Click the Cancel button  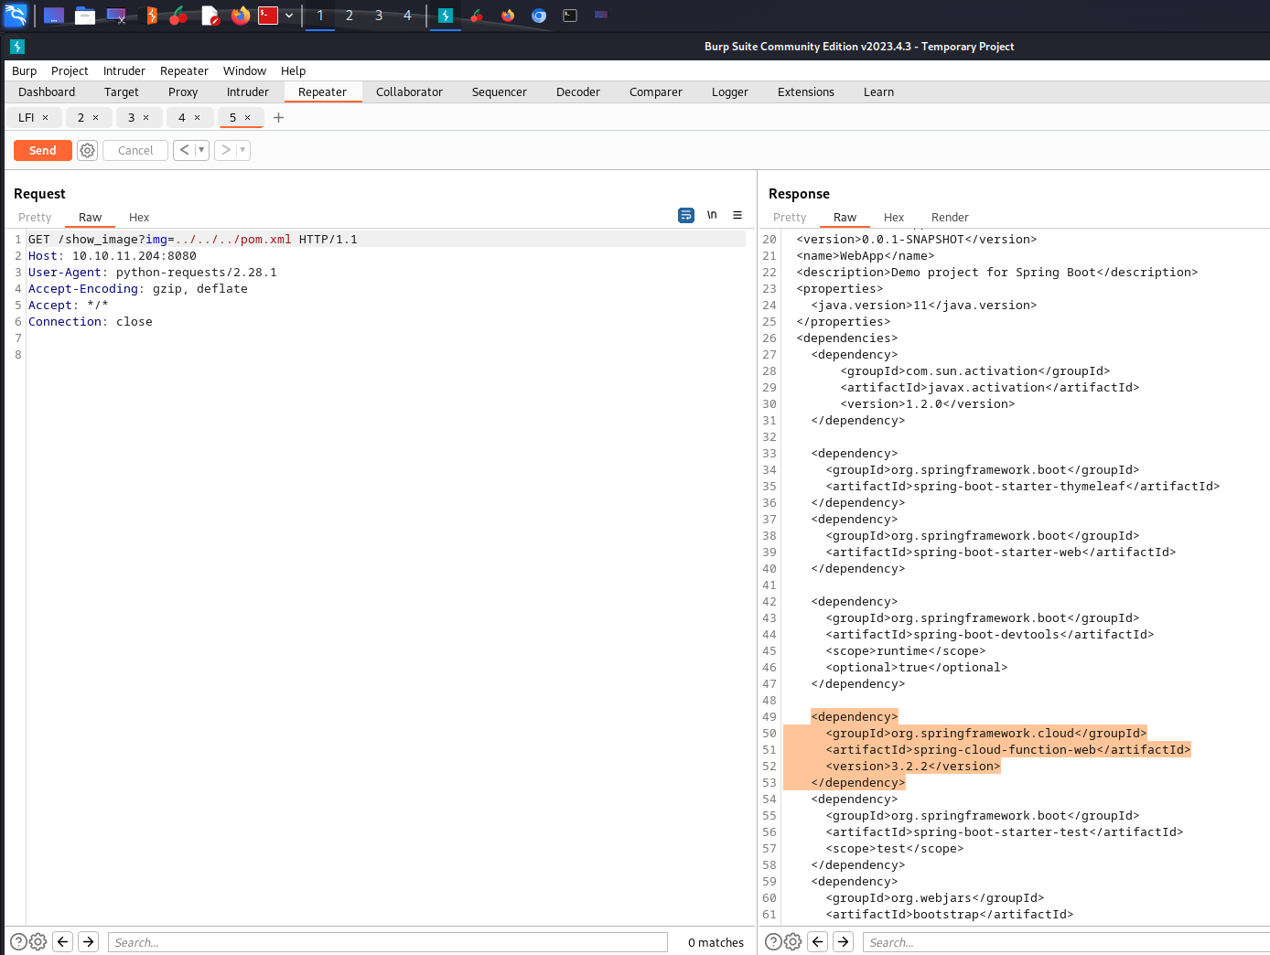pos(135,151)
